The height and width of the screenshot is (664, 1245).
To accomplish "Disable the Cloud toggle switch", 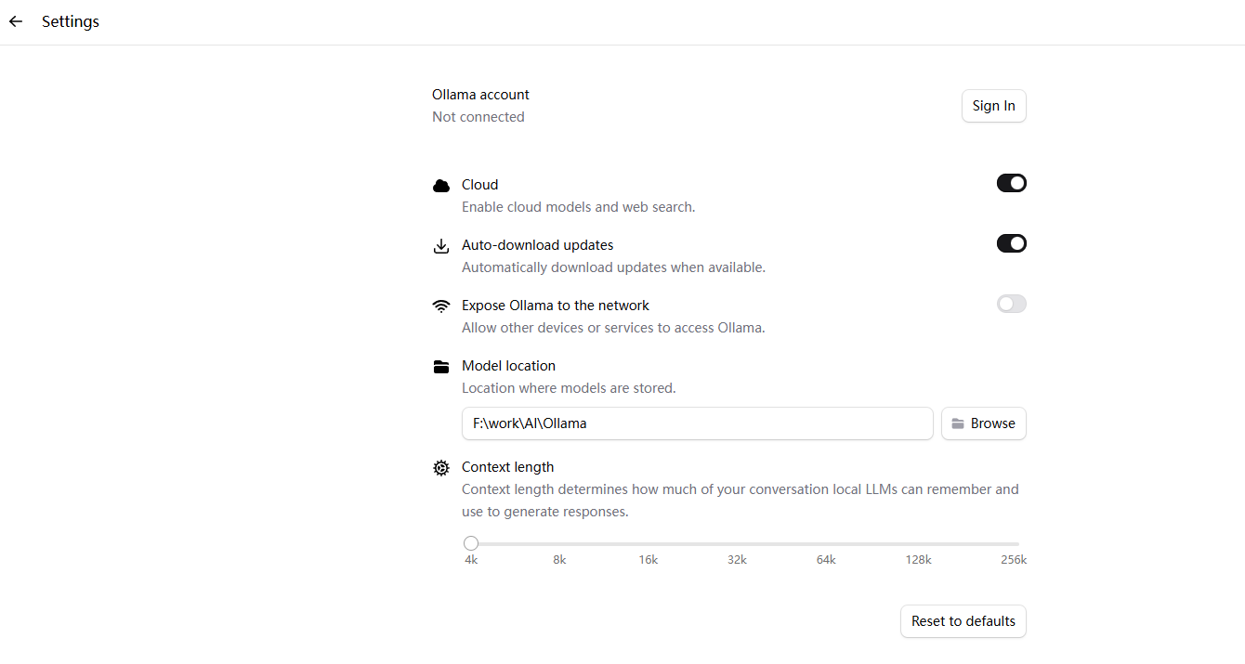I will tap(1012, 183).
